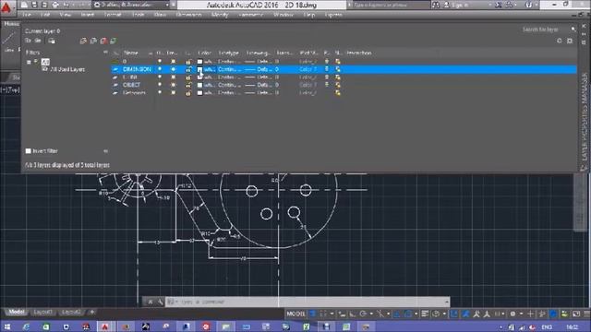The height and width of the screenshot is (332, 591).
Task: Expand command line history arrow
Action: (447, 302)
